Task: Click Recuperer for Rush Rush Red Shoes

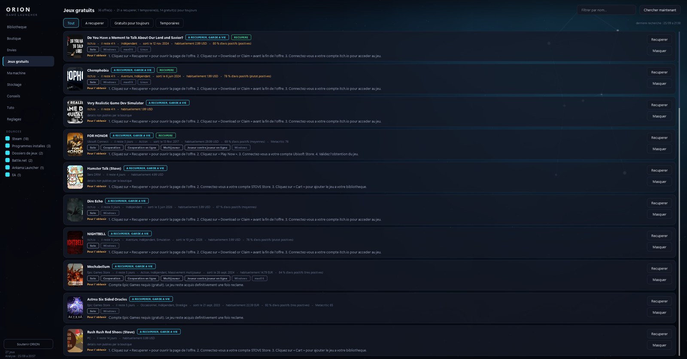Action: point(659,334)
